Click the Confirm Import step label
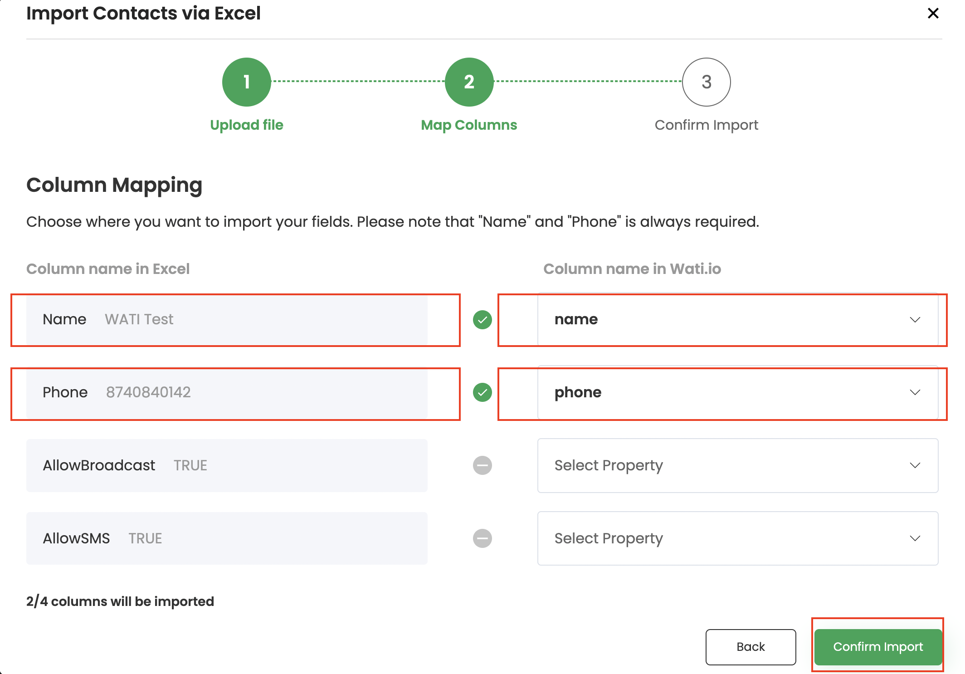Screen dimensions: 965x674 point(706,125)
